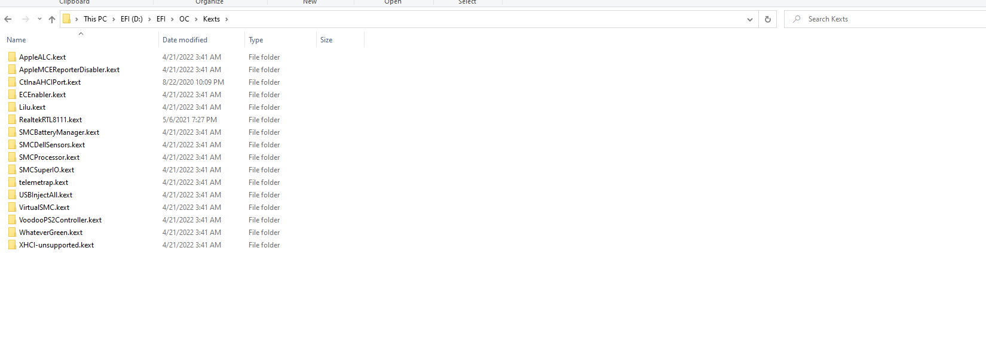Select USBInjectAll.kext folder icon
This screenshot has width=986, height=359.
(12, 195)
